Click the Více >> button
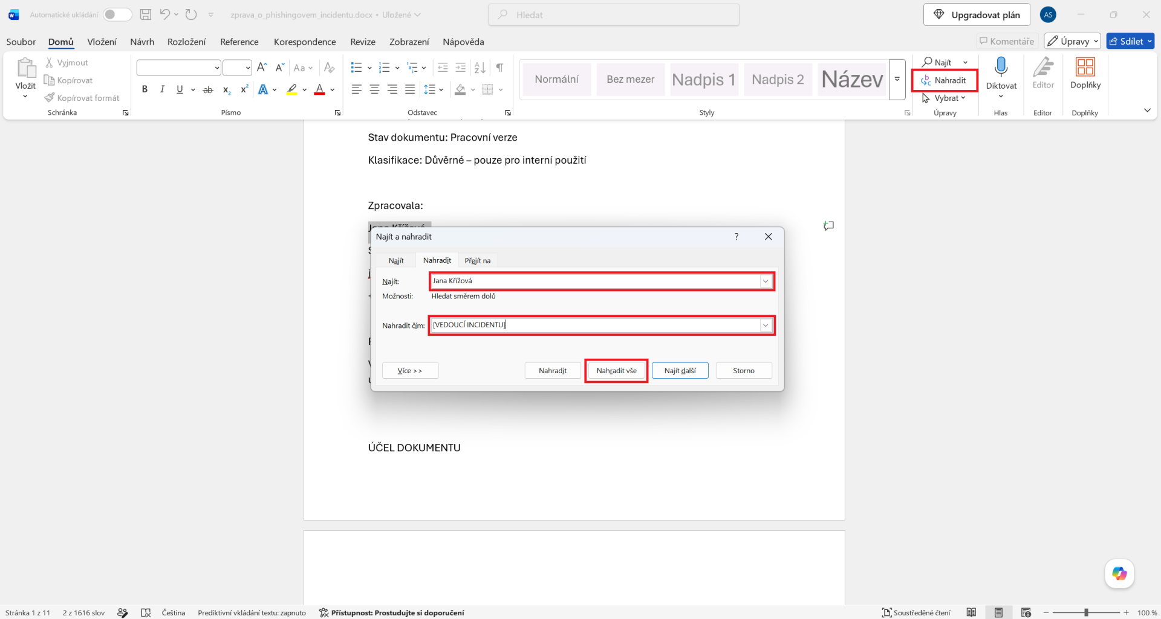This screenshot has height=619, width=1161. coord(410,371)
